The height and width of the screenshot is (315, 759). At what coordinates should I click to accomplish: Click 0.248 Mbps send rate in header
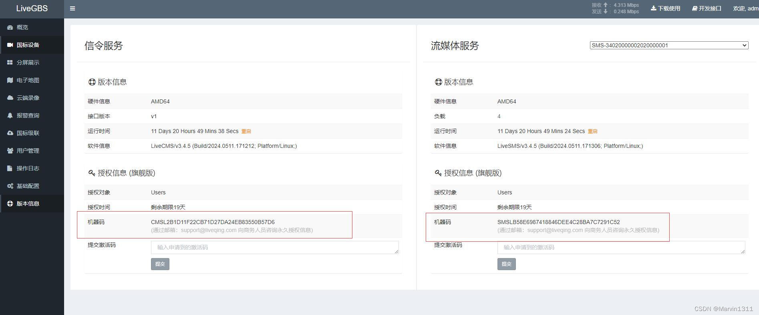point(626,12)
